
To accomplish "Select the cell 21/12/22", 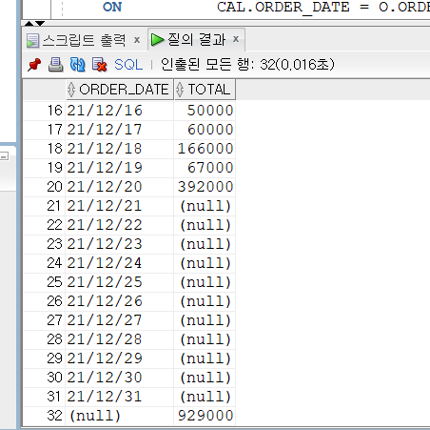I will (120, 225).
